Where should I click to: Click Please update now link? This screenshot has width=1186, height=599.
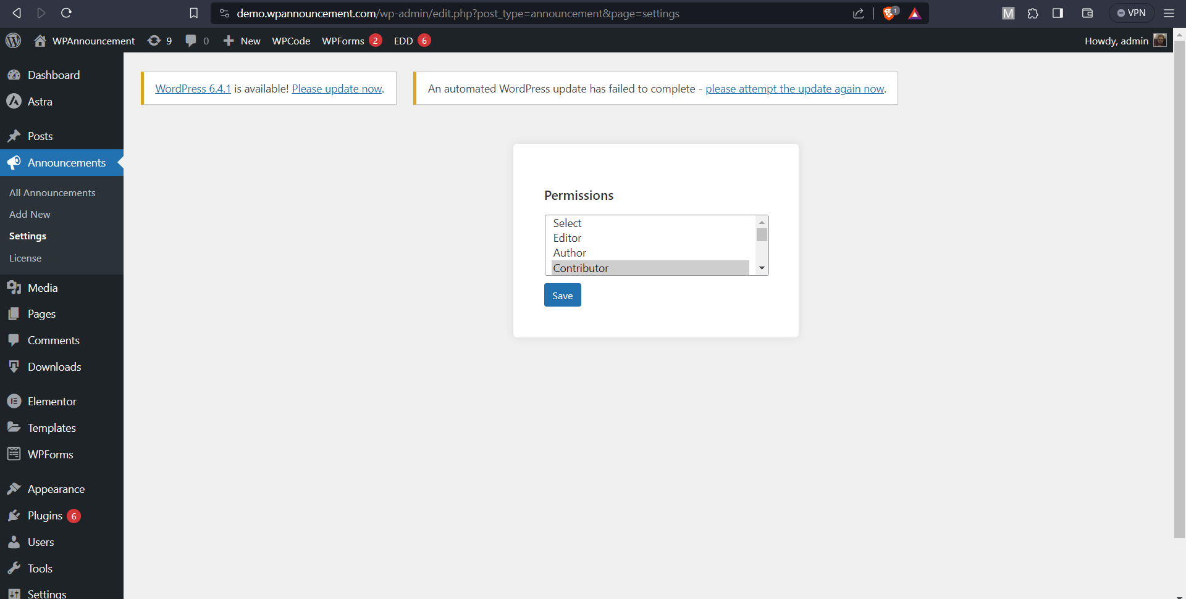(x=337, y=89)
